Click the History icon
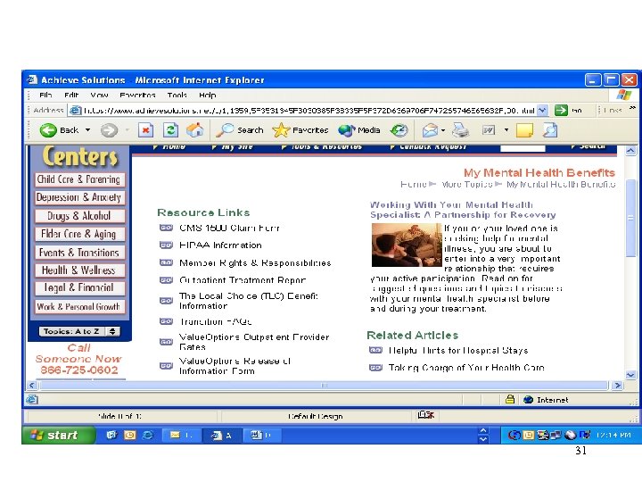Screen dimensions: 642x482 tap(399, 130)
